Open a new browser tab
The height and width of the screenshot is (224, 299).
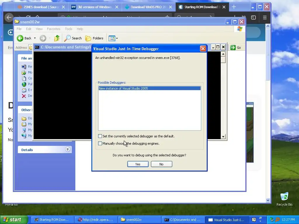point(234,7)
